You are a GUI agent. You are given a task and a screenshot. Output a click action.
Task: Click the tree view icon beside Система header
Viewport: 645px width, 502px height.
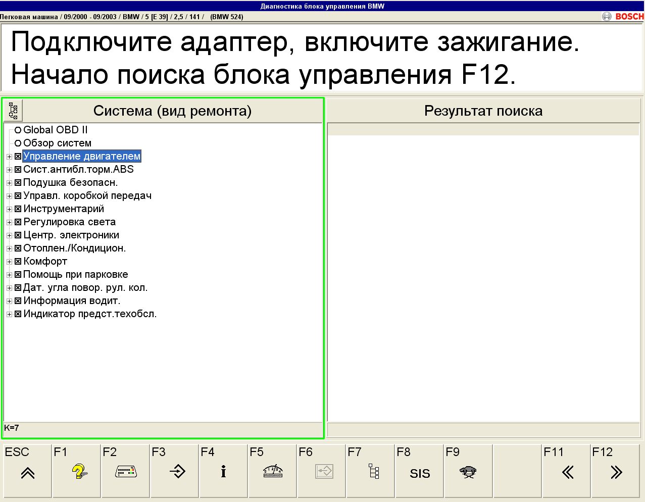(13, 110)
